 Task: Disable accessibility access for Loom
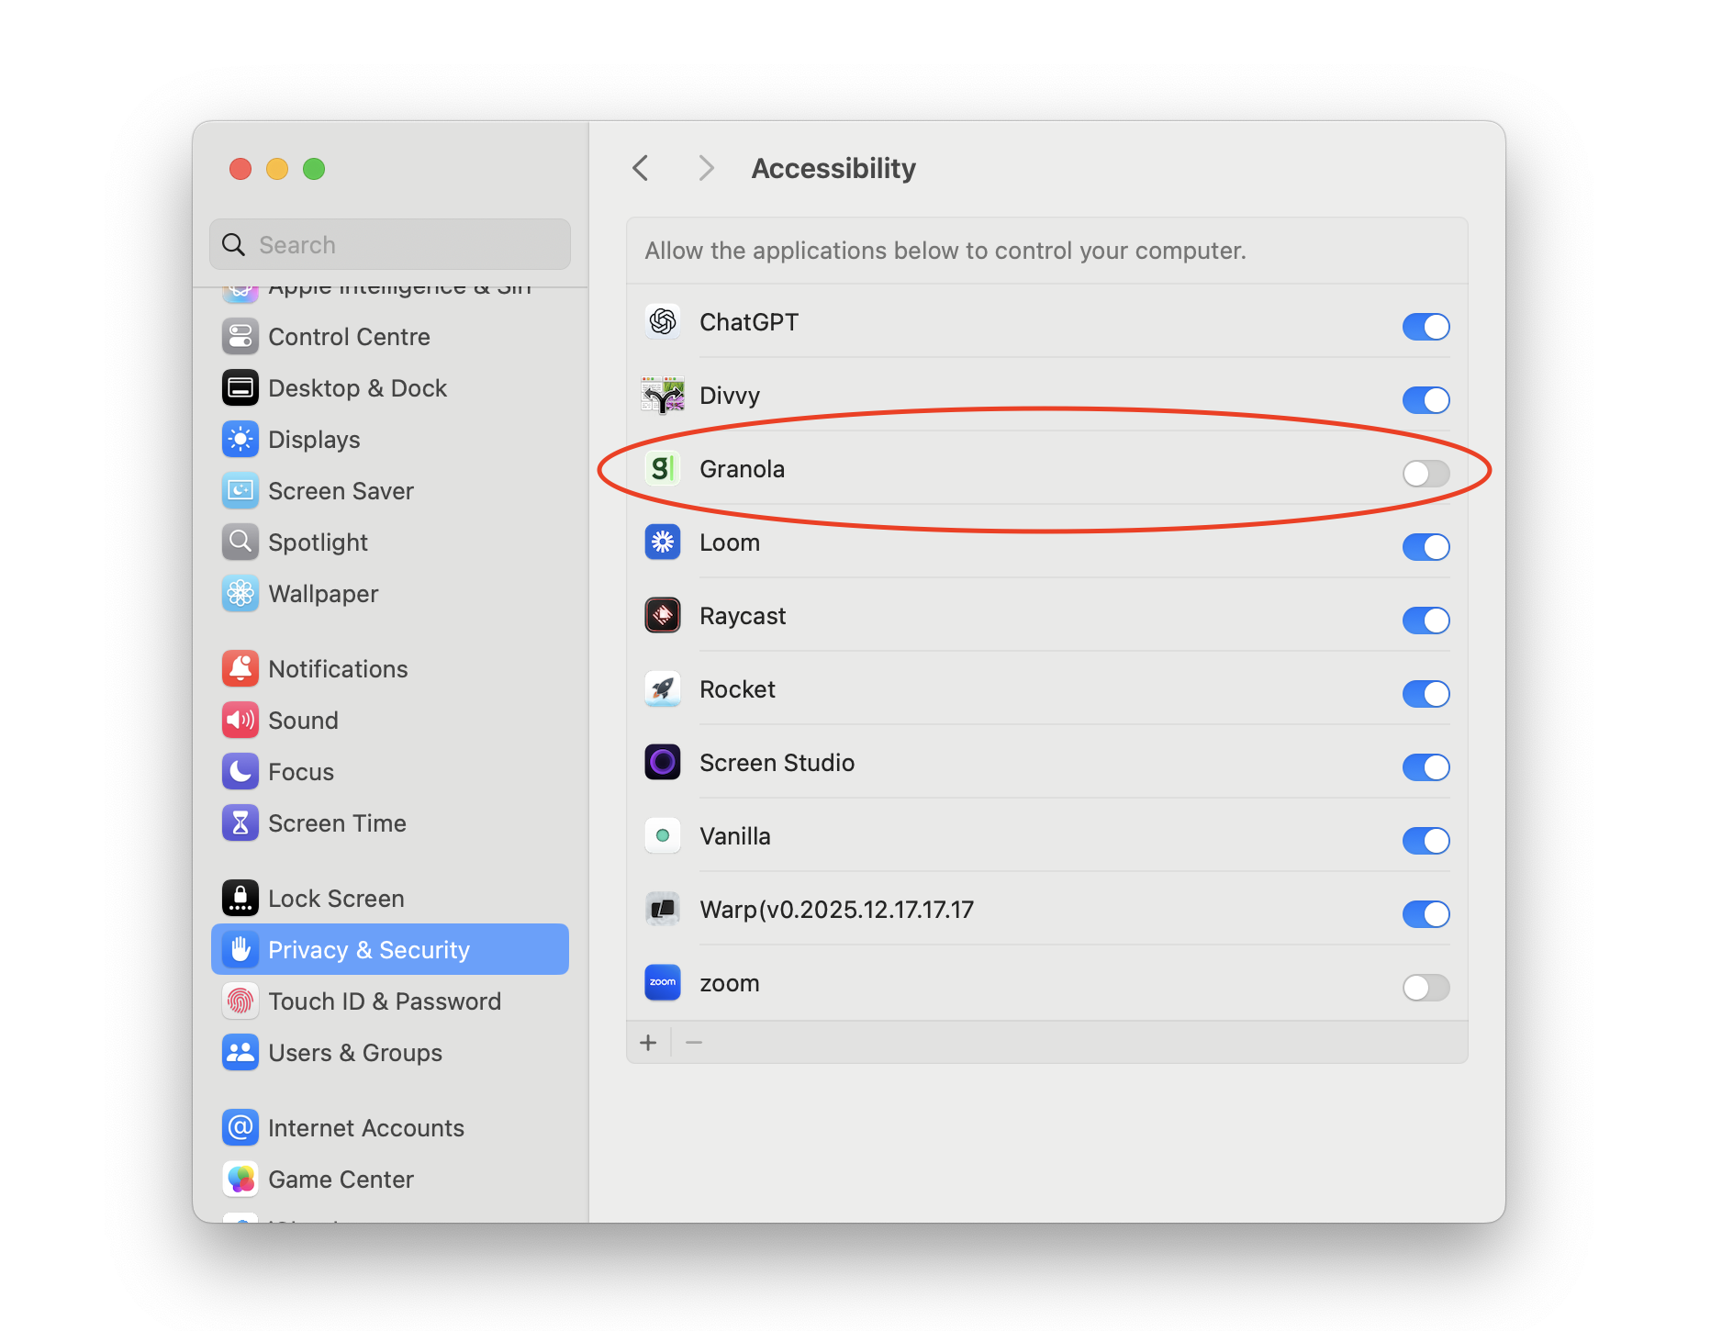click(x=1426, y=546)
